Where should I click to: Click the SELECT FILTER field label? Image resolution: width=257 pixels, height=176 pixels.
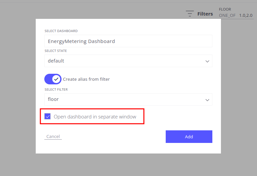pos(56,89)
